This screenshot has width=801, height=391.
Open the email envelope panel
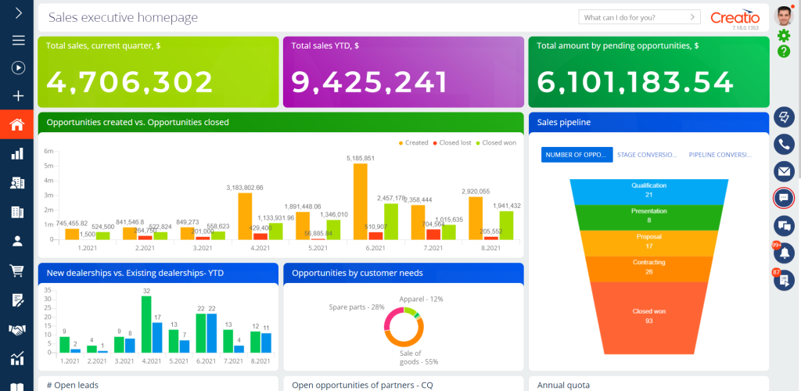click(784, 171)
